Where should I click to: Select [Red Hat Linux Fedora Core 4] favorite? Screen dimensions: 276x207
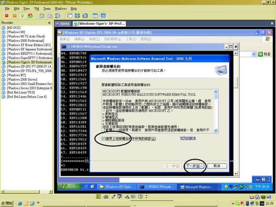click(27, 97)
